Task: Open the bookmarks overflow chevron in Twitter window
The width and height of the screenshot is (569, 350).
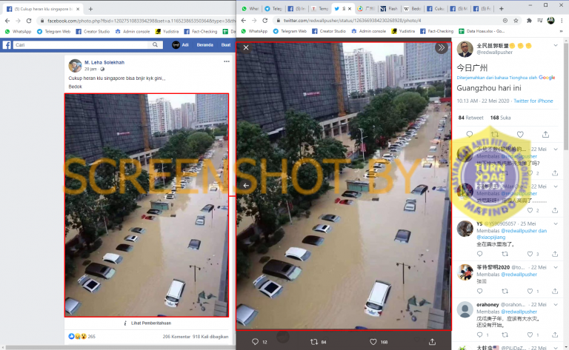Action: pyautogui.click(x=561, y=31)
